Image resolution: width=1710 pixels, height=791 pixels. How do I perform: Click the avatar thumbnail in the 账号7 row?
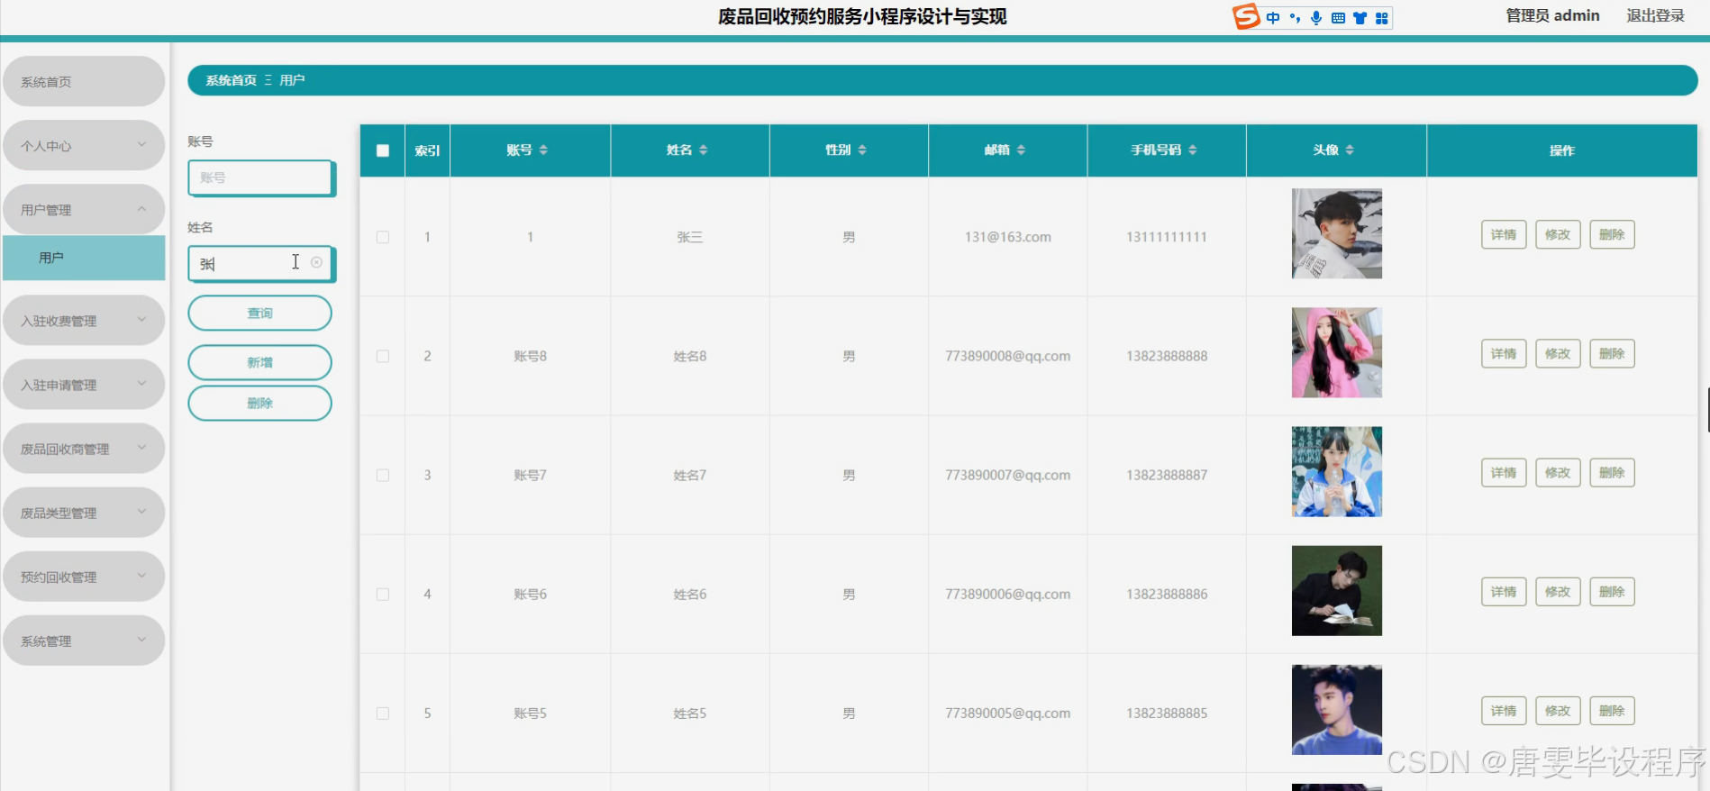coord(1336,471)
